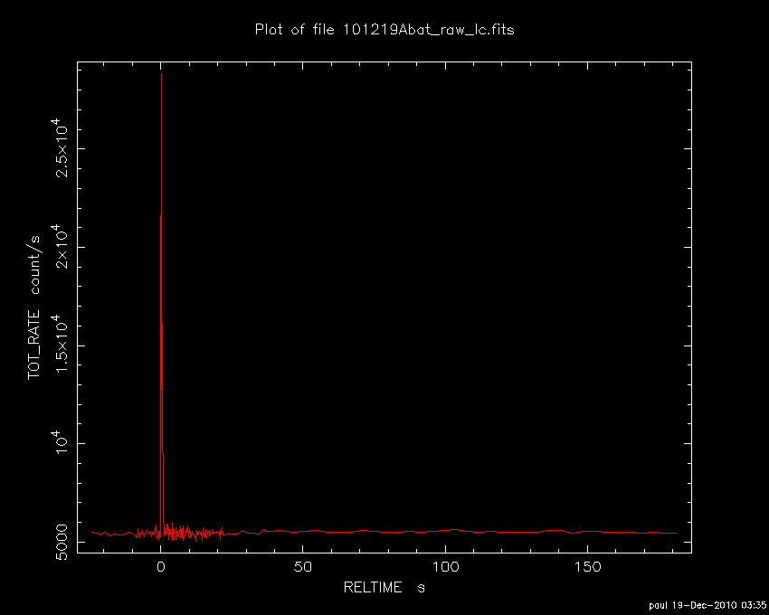Viewport: 769px width, 615px height.
Task: Click the y-axis tick label "10^4"
Action: tap(61, 442)
